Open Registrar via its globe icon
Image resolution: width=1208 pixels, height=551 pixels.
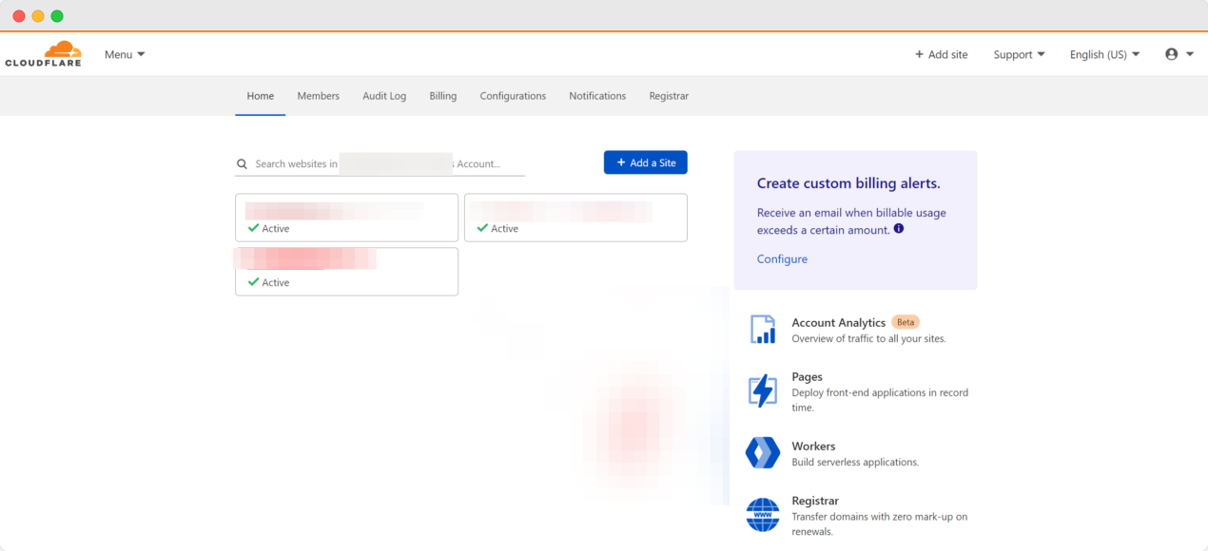coord(762,514)
